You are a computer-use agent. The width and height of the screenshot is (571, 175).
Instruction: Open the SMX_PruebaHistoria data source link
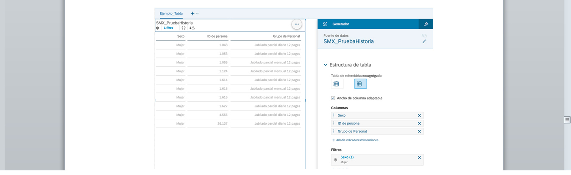click(x=348, y=41)
